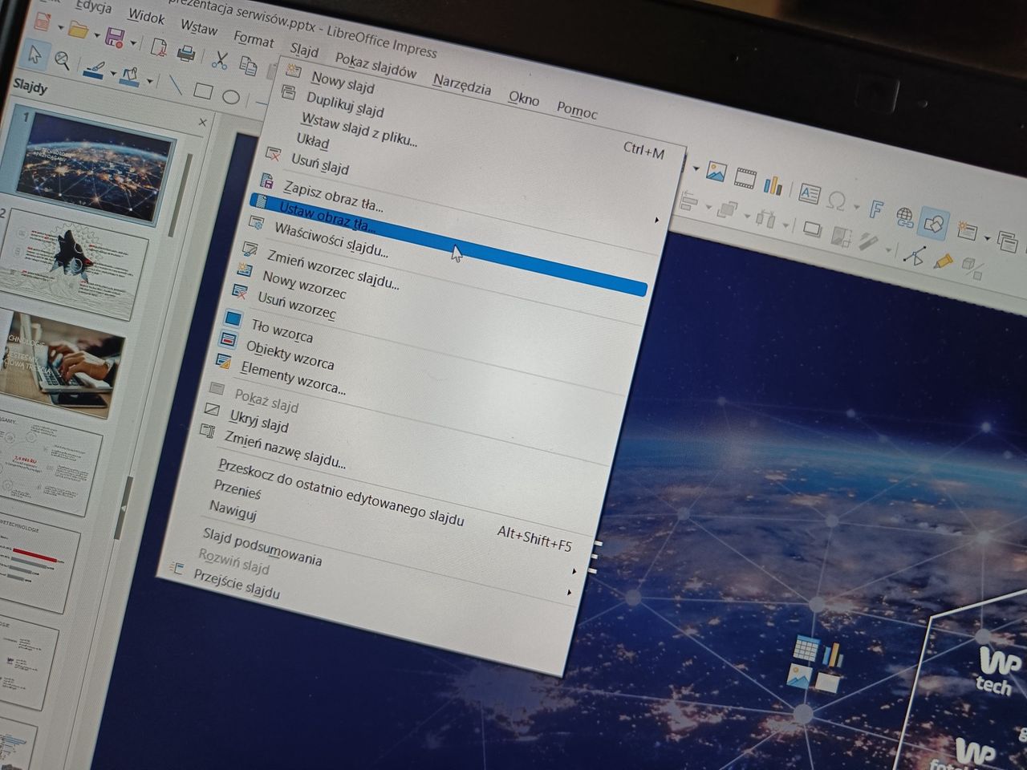Click the Clone Formatting paintbrush icon
Image resolution: width=1027 pixels, height=770 pixels.
click(95, 71)
